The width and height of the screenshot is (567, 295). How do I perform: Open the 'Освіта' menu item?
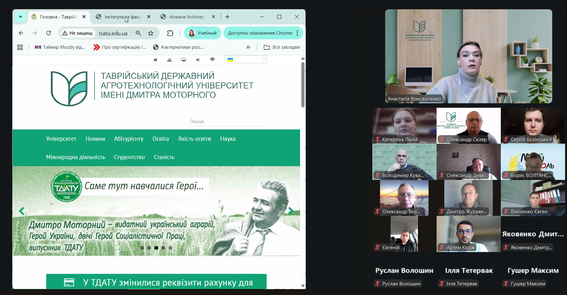161,139
